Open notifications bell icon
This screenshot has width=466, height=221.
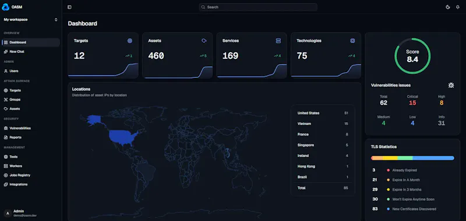point(458,7)
